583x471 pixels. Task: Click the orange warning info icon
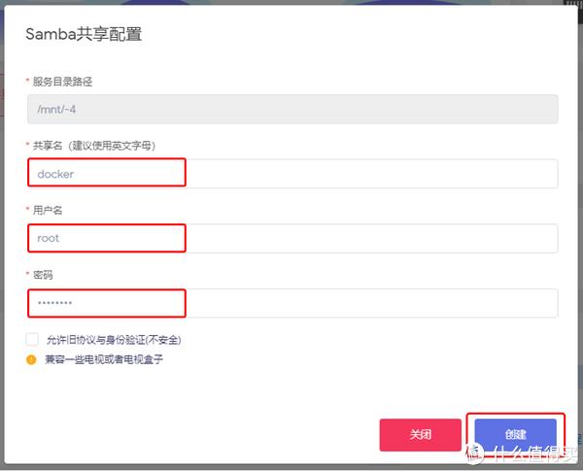coord(31,360)
